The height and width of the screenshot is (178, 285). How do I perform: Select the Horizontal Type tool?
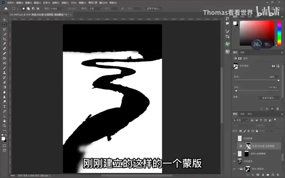point(4,106)
